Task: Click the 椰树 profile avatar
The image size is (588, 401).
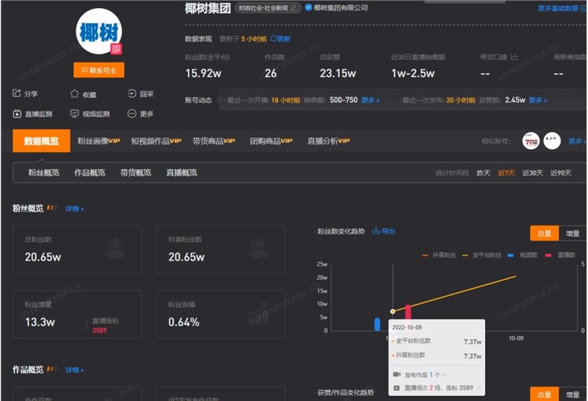Action: [98, 32]
